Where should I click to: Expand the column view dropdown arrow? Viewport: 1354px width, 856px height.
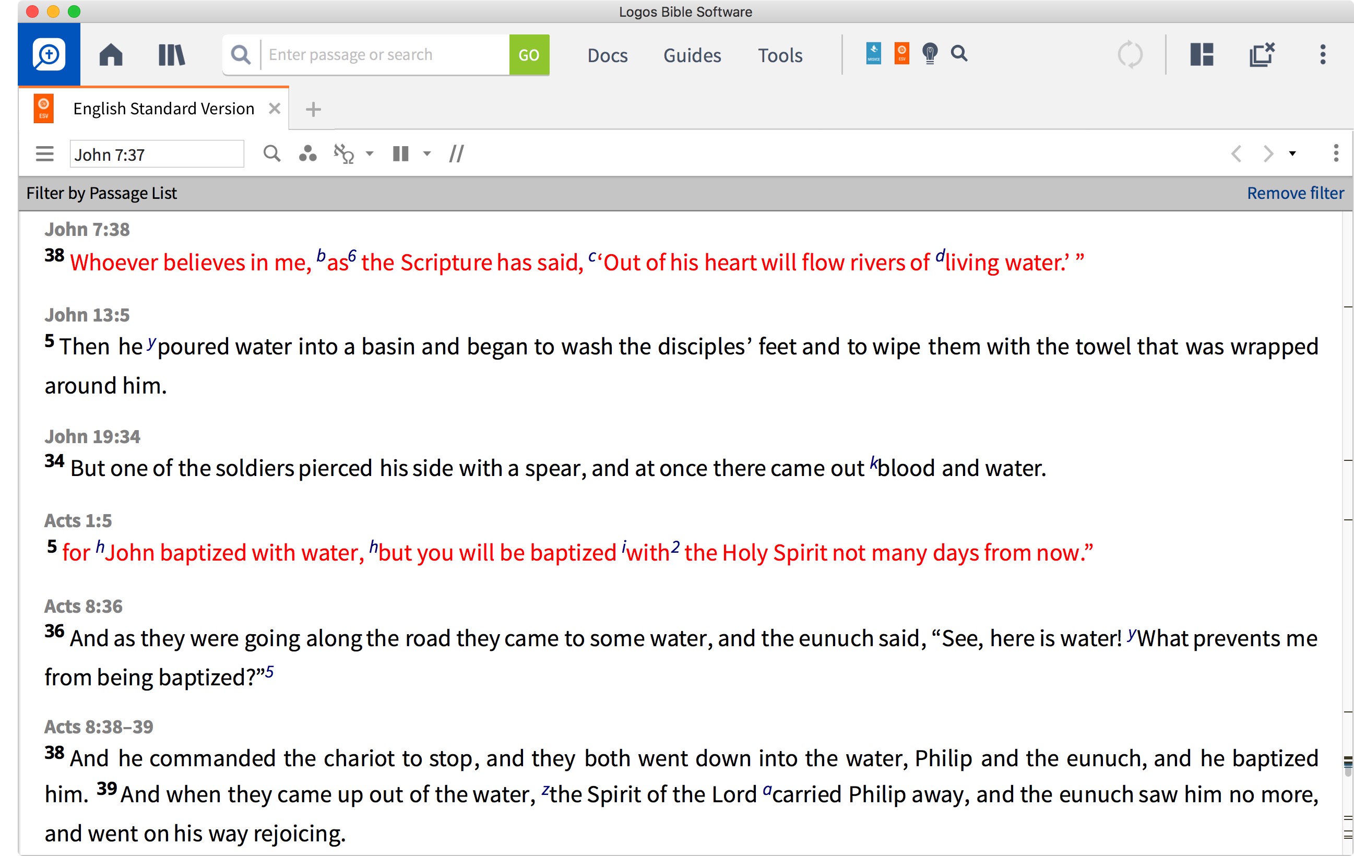click(x=427, y=153)
